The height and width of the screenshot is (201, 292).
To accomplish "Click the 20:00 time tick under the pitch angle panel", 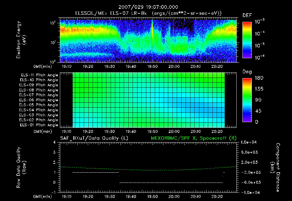I will [174, 132].
